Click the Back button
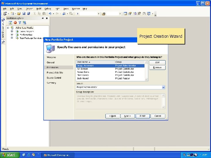The width and height of the screenshot is (211, 158). tap(113, 116)
